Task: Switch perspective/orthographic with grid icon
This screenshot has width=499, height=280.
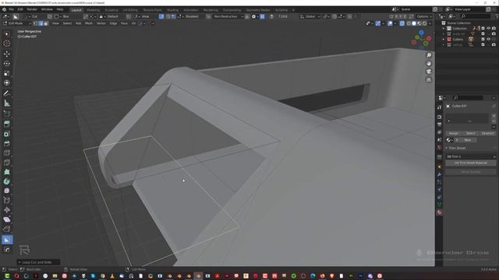Action: click(429, 79)
